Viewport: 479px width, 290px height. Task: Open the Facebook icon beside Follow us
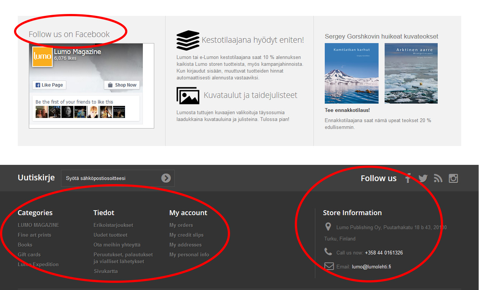(x=408, y=178)
